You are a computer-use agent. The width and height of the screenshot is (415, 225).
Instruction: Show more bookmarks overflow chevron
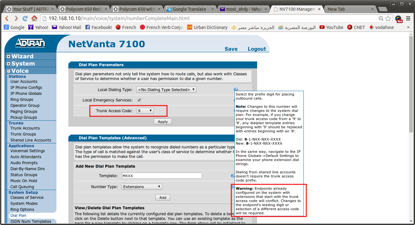pyautogui.click(x=409, y=27)
